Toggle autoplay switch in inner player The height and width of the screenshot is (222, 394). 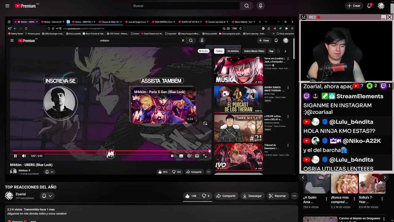(172, 156)
